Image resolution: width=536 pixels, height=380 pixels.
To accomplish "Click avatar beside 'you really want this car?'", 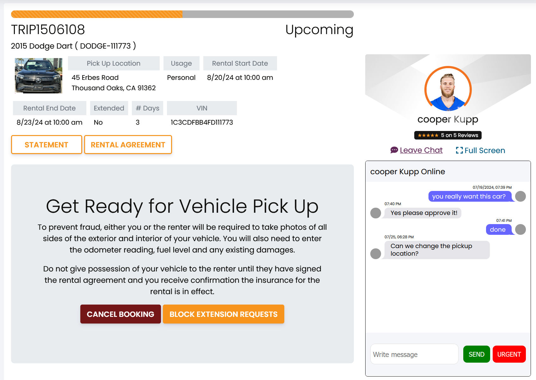I will (521, 196).
